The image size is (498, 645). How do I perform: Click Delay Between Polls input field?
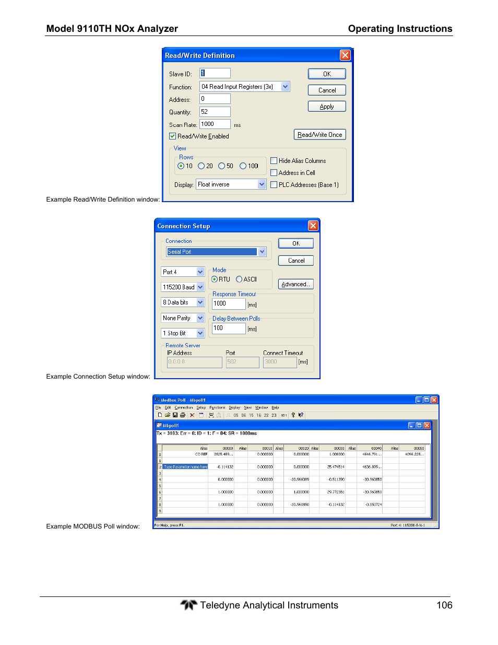(229, 329)
